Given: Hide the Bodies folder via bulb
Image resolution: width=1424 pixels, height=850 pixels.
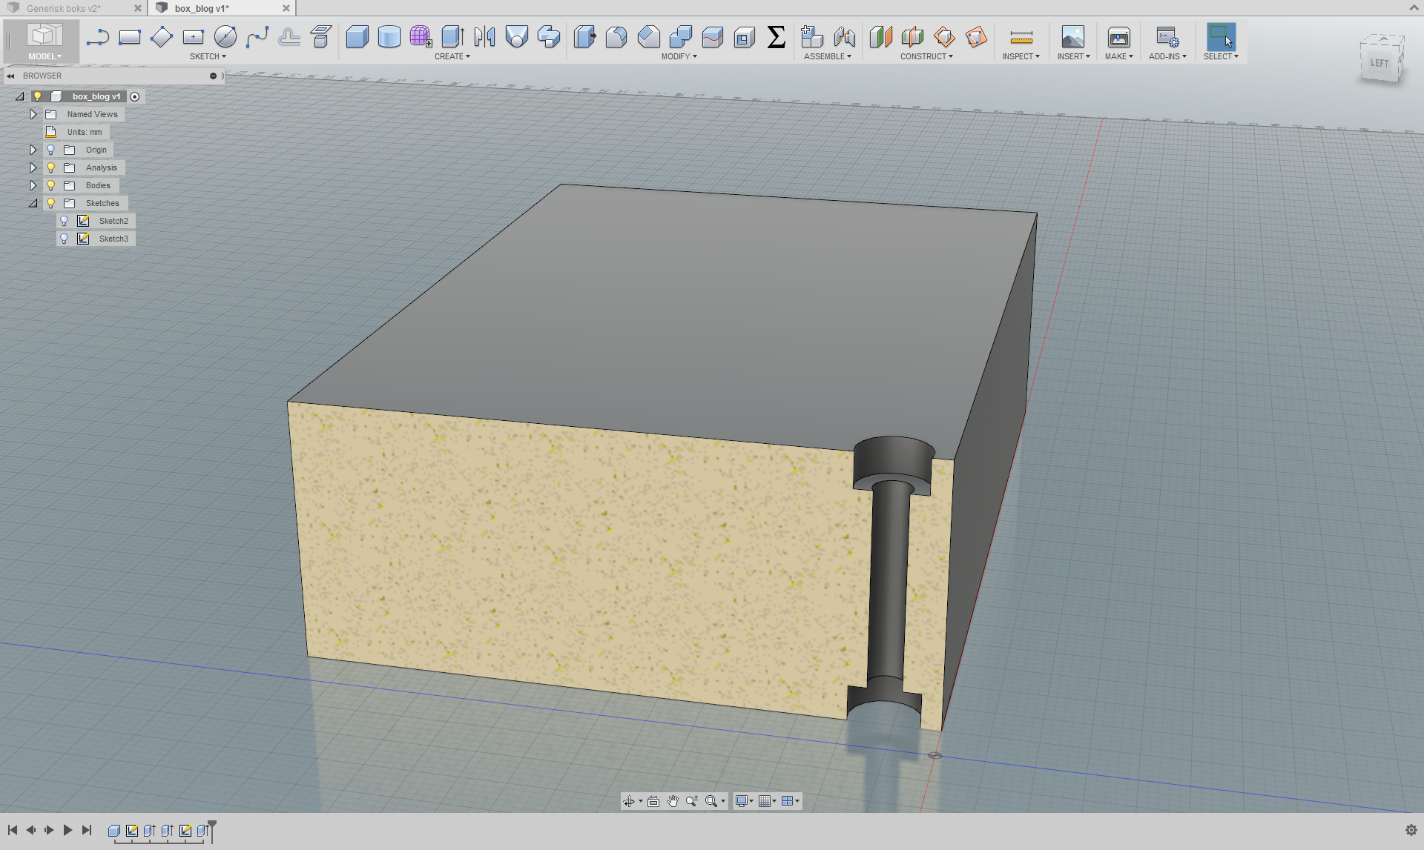Looking at the screenshot, I should (x=51, y=185).
